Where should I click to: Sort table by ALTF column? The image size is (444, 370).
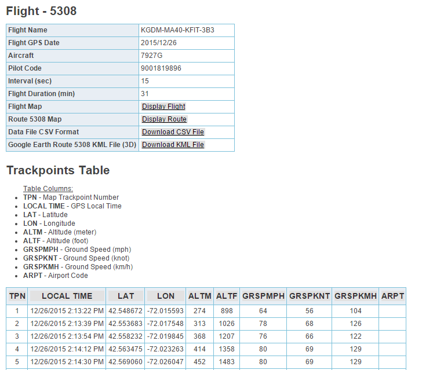tap(227, 296)
